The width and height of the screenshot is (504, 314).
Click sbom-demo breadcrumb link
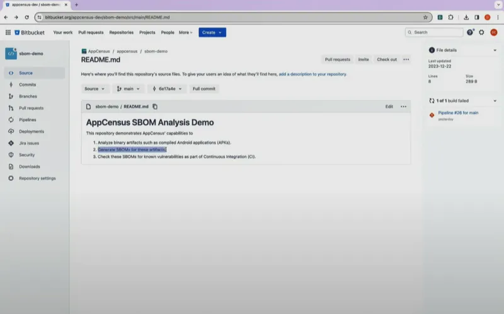point(156,51)
